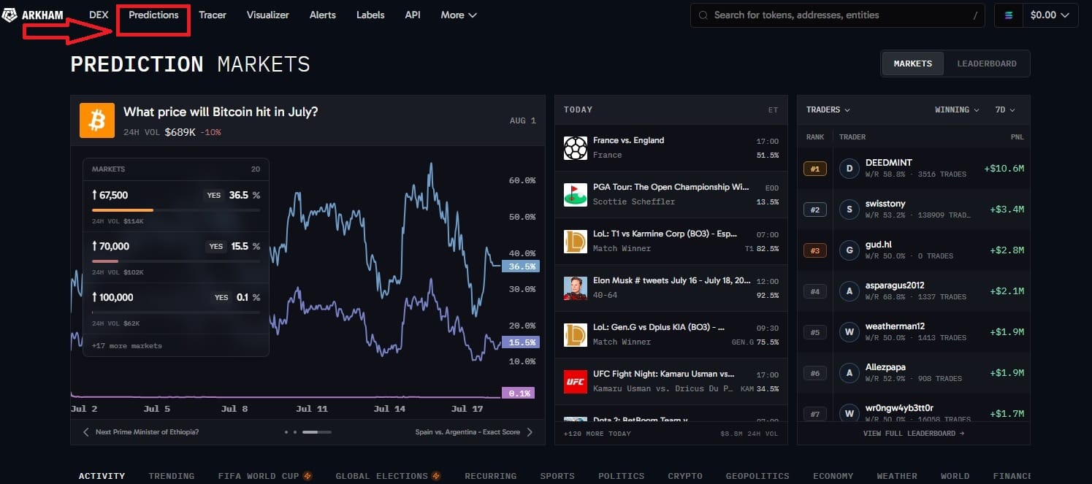Viewport: 1092px width, 484px height.
Task: Click the Elon Musk tweets market thumbnail
Action: [x=576, y=288]
